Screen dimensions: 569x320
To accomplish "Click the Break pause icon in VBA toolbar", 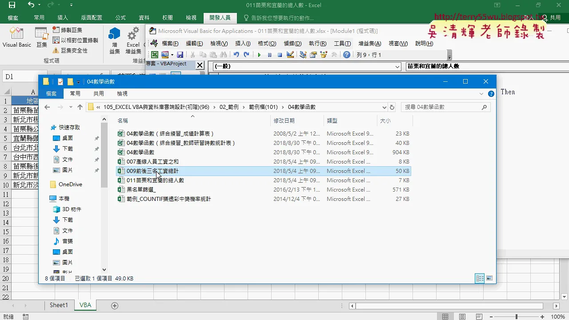I will (x=269, y=55).
